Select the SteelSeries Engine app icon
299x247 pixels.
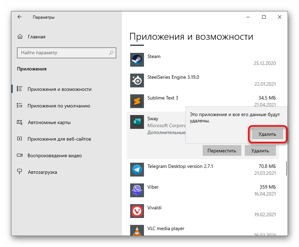(137, 80)
